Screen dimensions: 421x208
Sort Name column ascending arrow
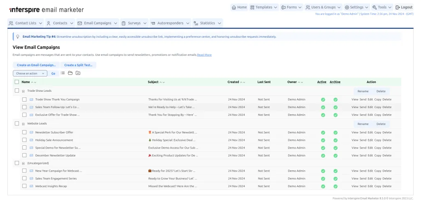(x=32, y=82)
